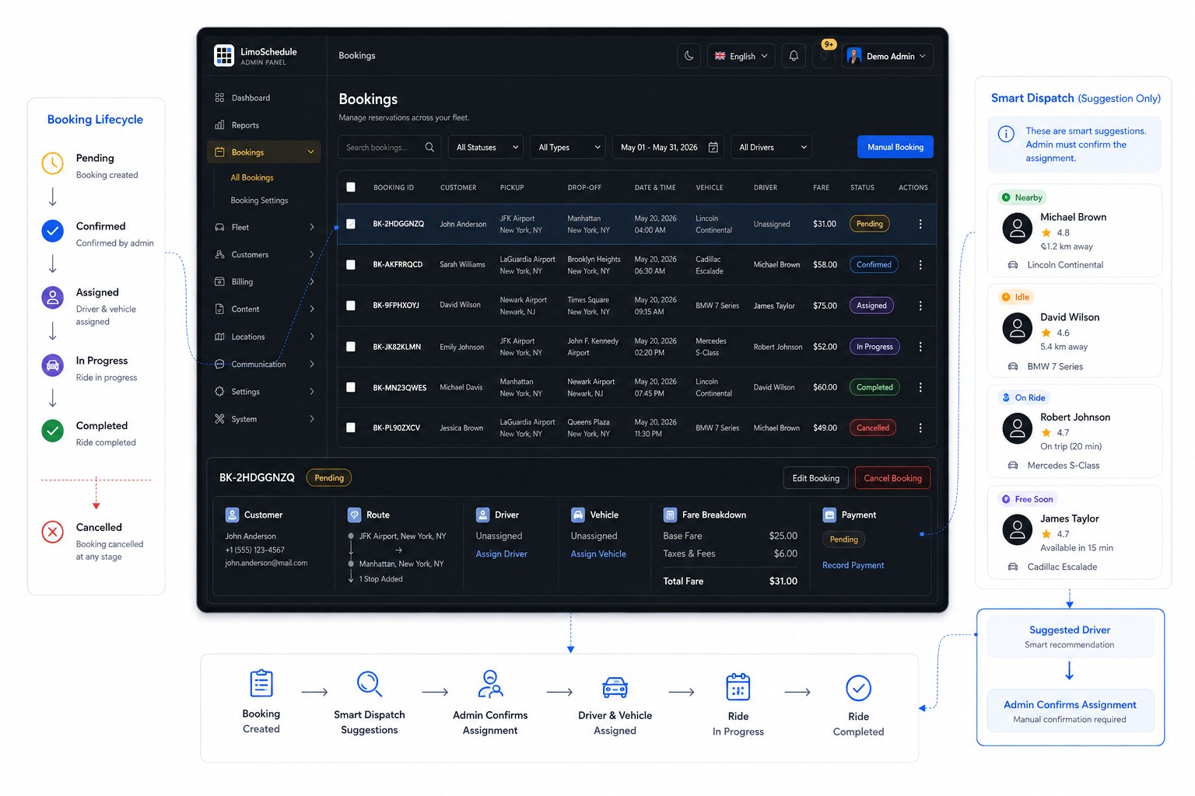Open actions menu for BK-2HDGGNZQ row
This screenshot has height=796, width=1195.
920,224
